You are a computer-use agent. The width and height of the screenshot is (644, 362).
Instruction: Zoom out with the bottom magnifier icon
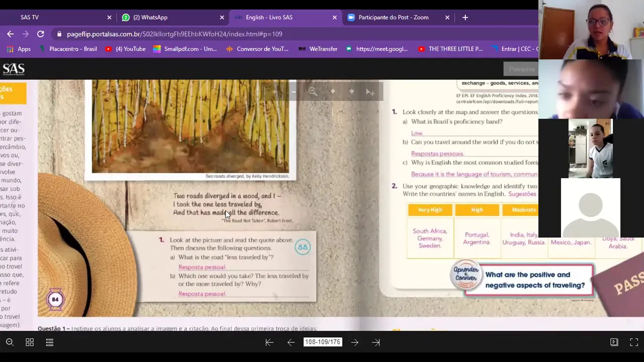click(x=10, y=342)
